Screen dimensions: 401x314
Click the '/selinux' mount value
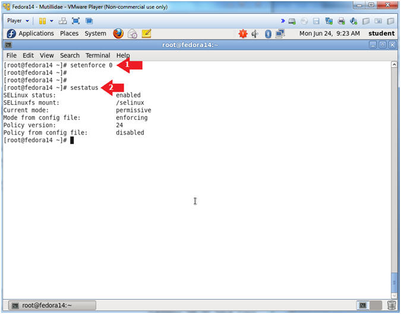click(130, 103)
